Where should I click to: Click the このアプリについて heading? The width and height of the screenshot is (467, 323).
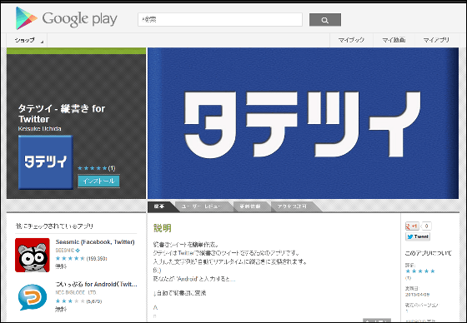[428, 253]
